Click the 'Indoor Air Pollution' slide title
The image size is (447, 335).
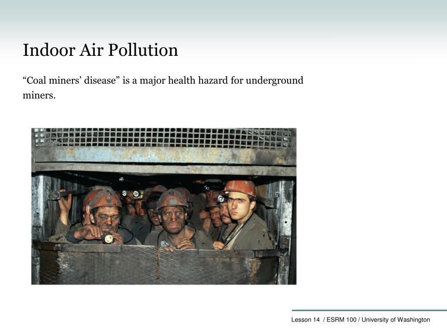pyautogui.click(x=100, y=50)
